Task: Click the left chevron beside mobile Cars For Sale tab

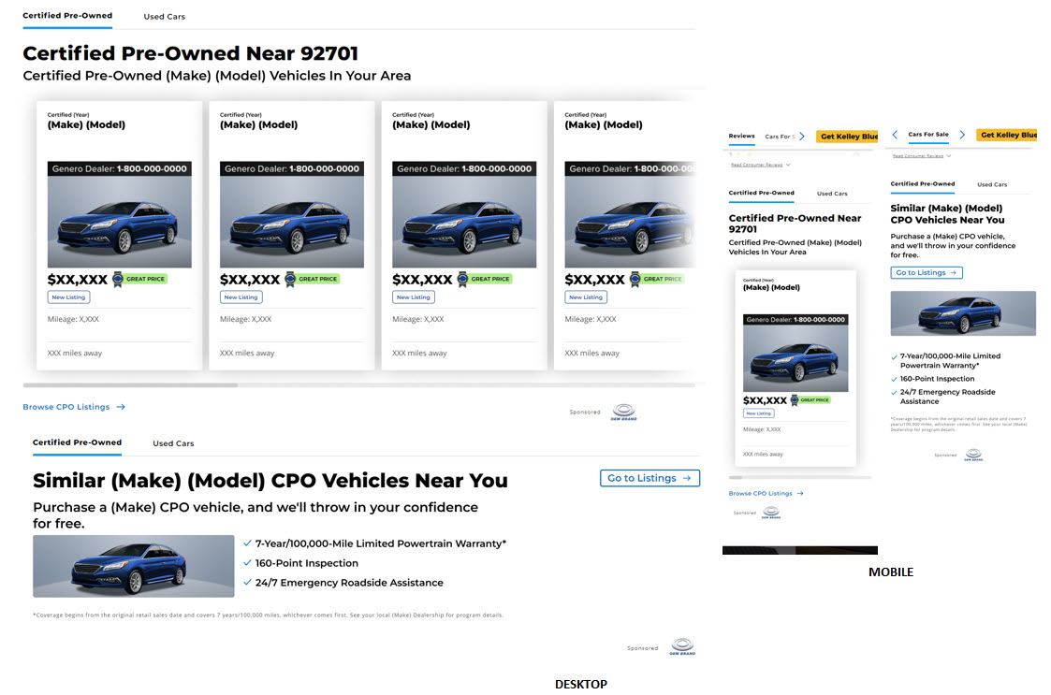Action: click(x=895, y=136)
